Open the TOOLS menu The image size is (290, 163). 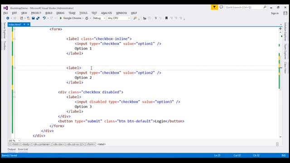click(83, 13)
